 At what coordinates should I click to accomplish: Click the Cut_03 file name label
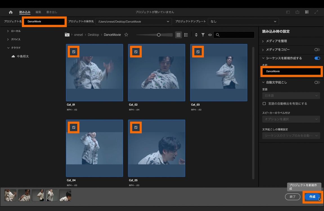tap(195, 105)
